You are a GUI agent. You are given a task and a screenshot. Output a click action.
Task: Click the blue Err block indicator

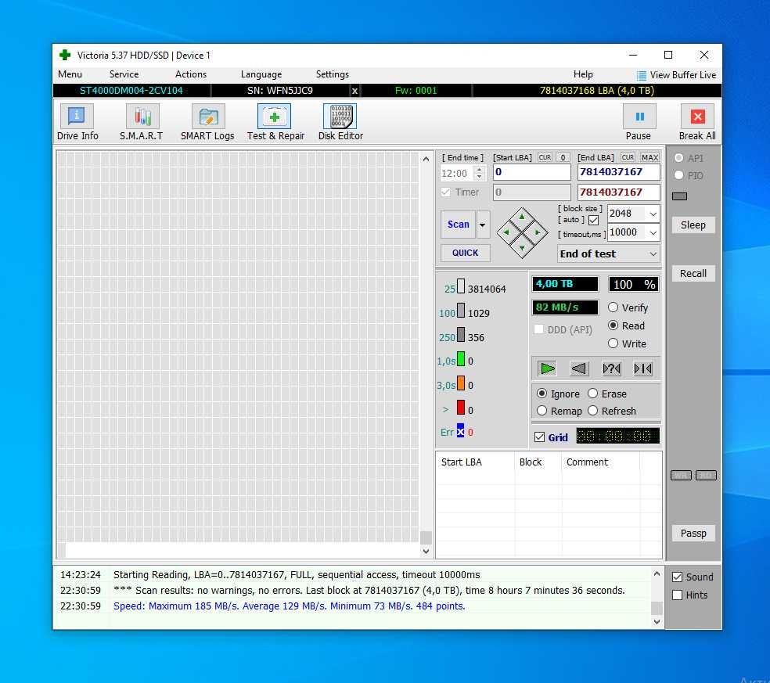pos(460,430)
